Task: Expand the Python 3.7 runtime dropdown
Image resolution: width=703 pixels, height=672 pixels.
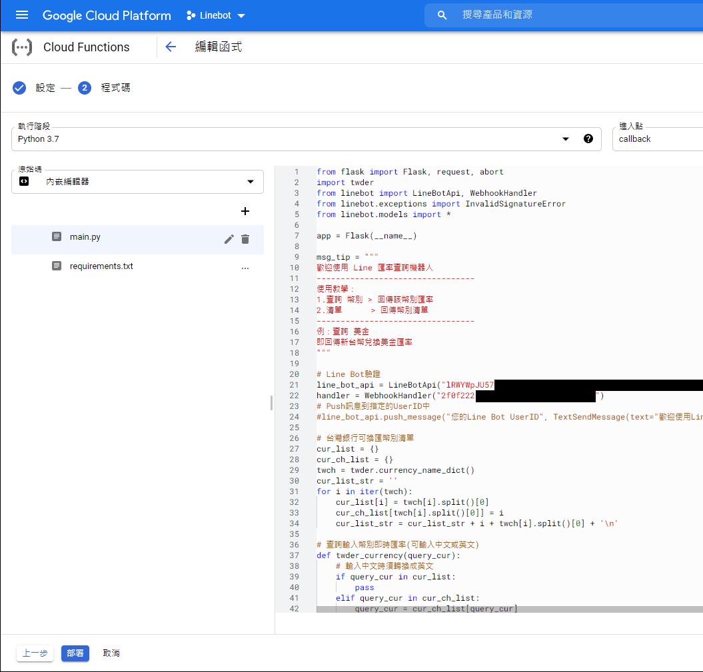Action: coord(566,139)
